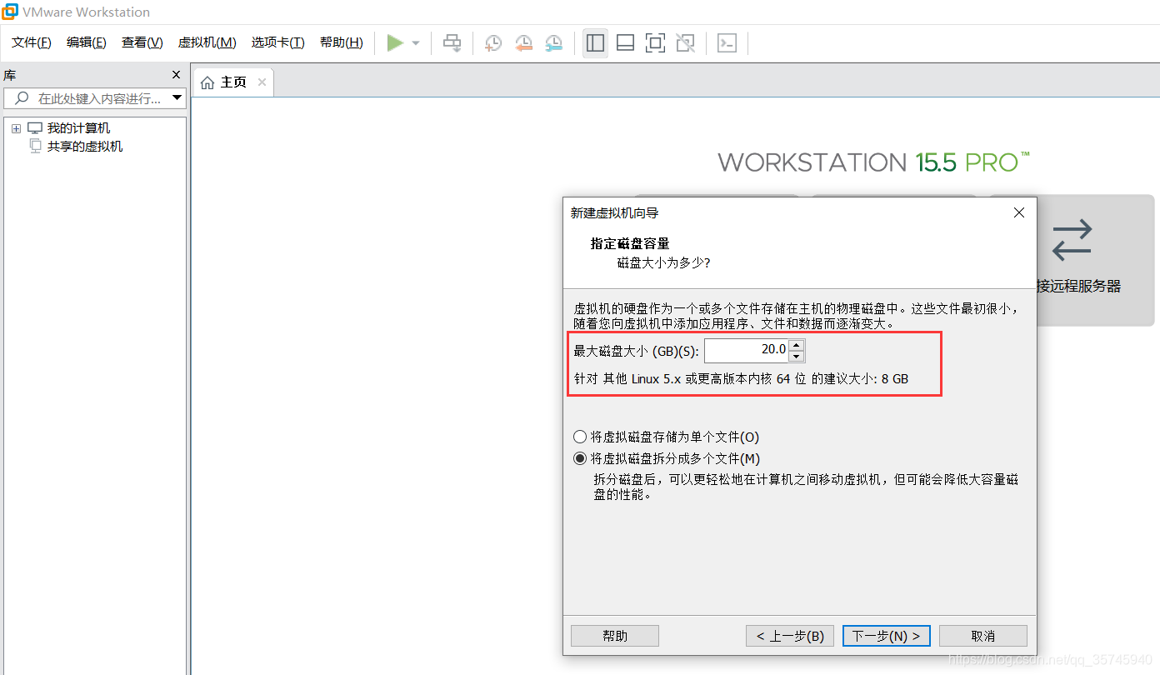Close the 新建虚拟机向导 dialog
This screenshot has width=1160, height=675.
1018,213
